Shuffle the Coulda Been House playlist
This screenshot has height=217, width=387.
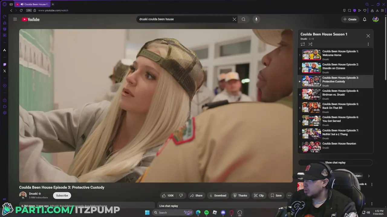coord(310,44)
